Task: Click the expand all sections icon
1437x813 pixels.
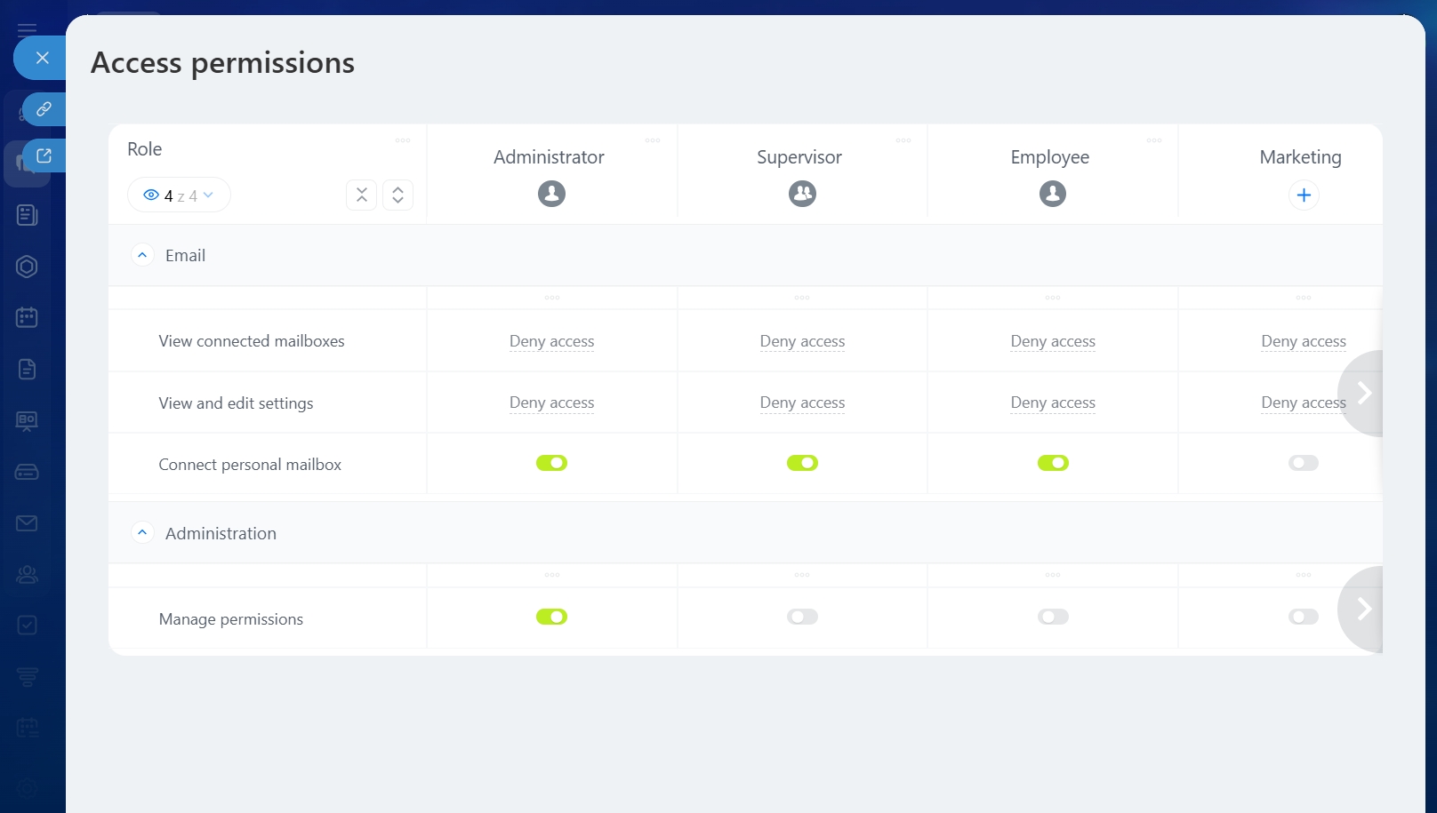Action: [x=397, y=195]
